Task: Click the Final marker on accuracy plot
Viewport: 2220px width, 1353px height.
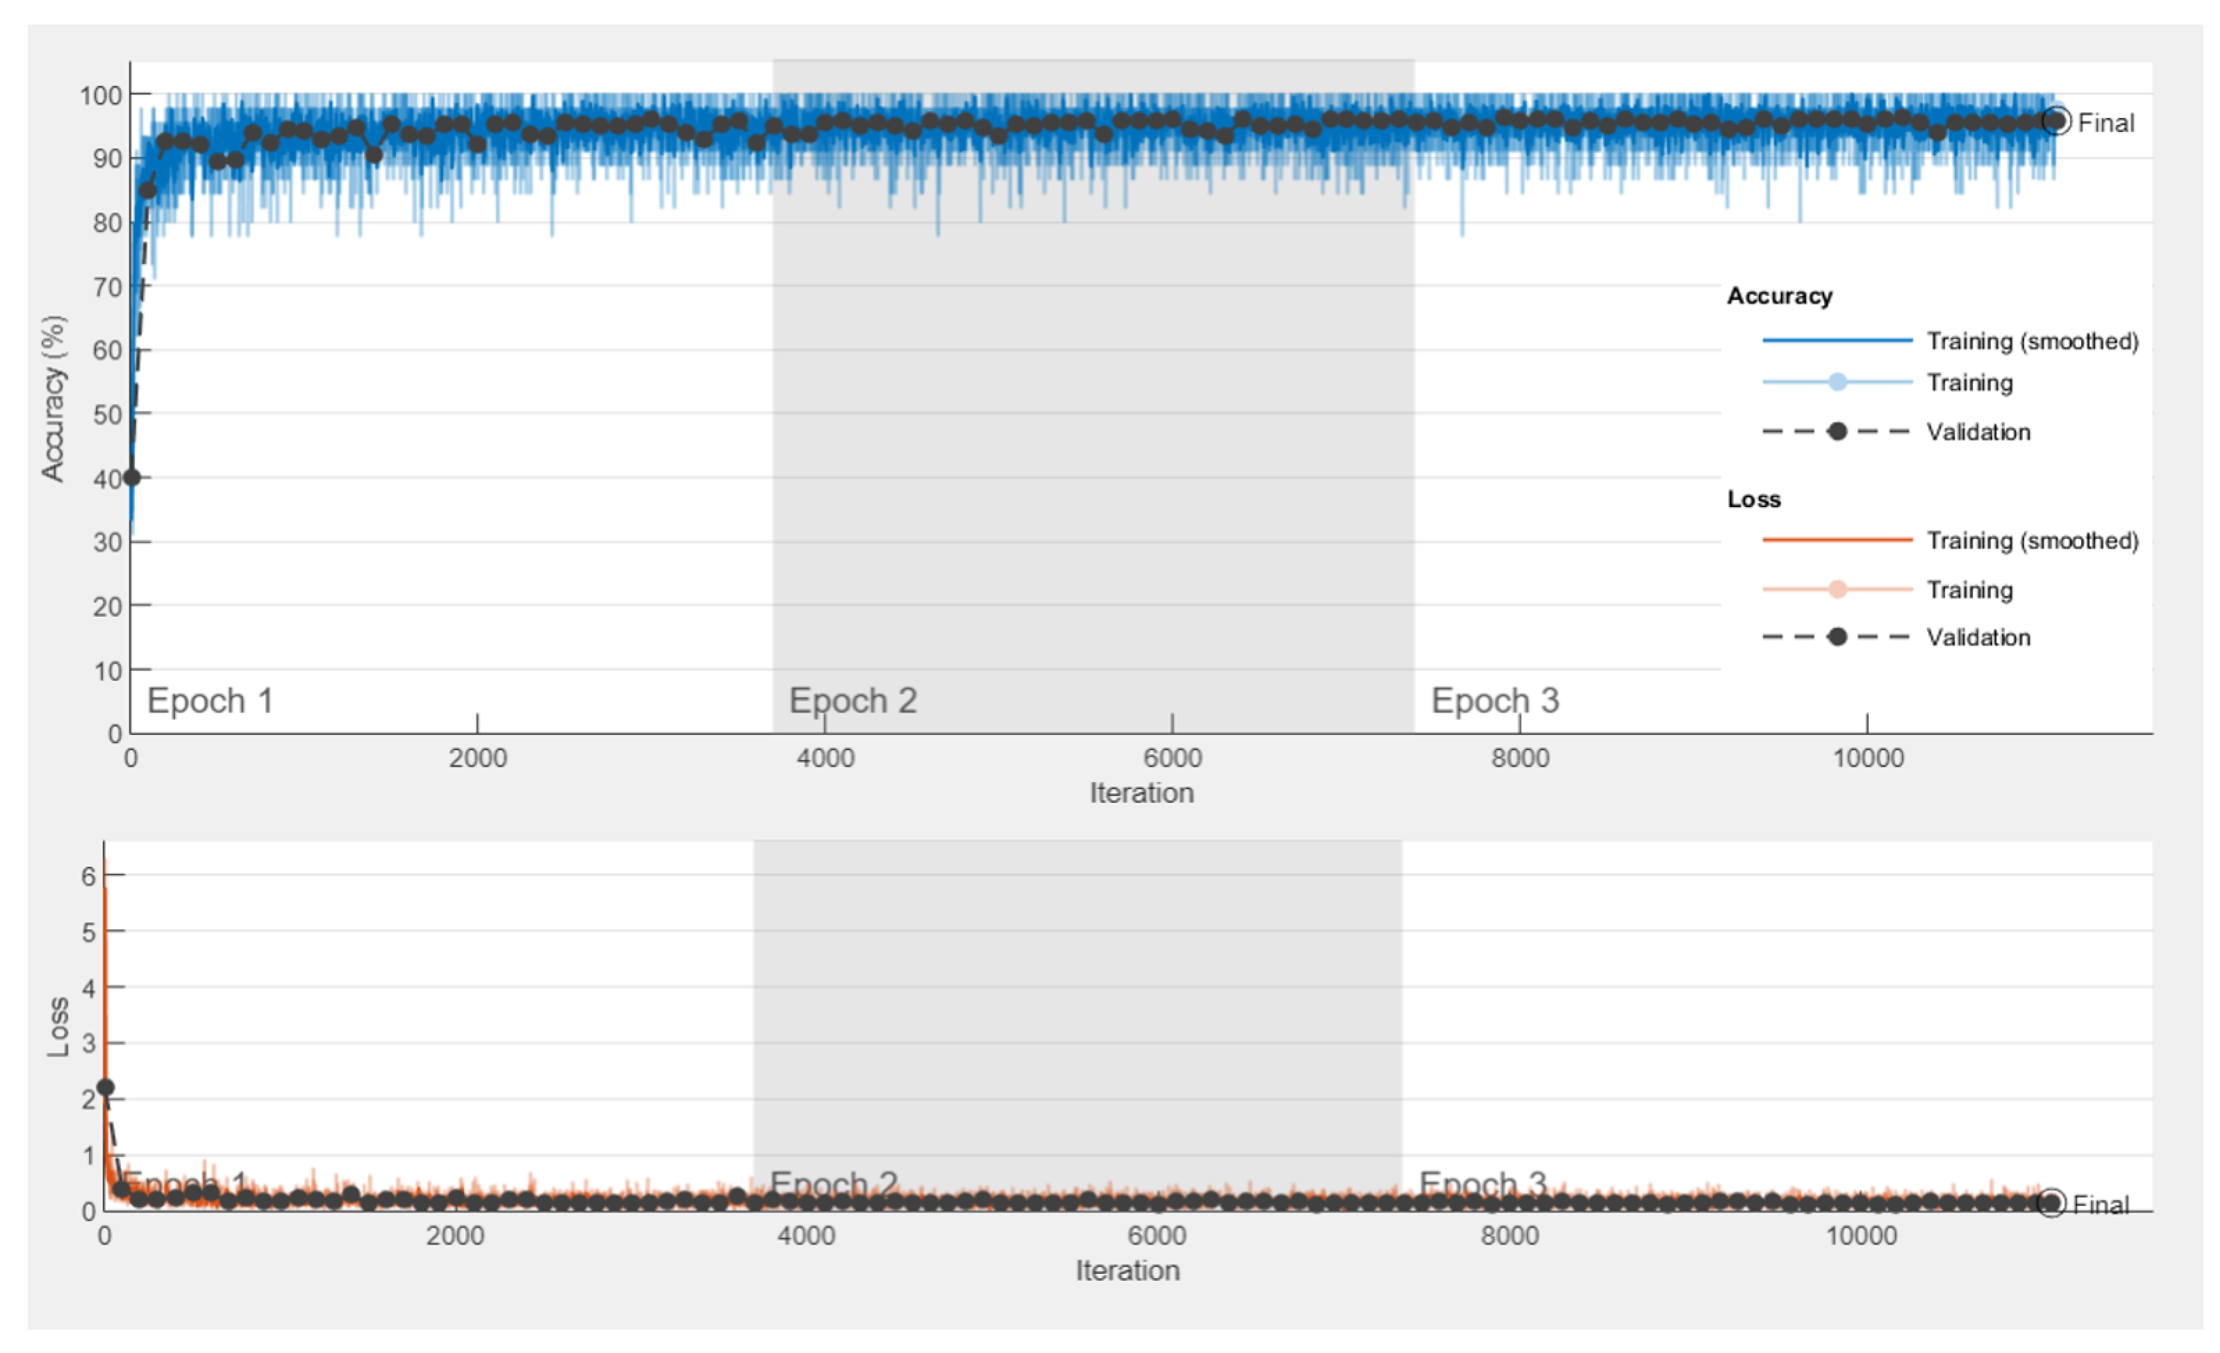Action: point(2056,121)
